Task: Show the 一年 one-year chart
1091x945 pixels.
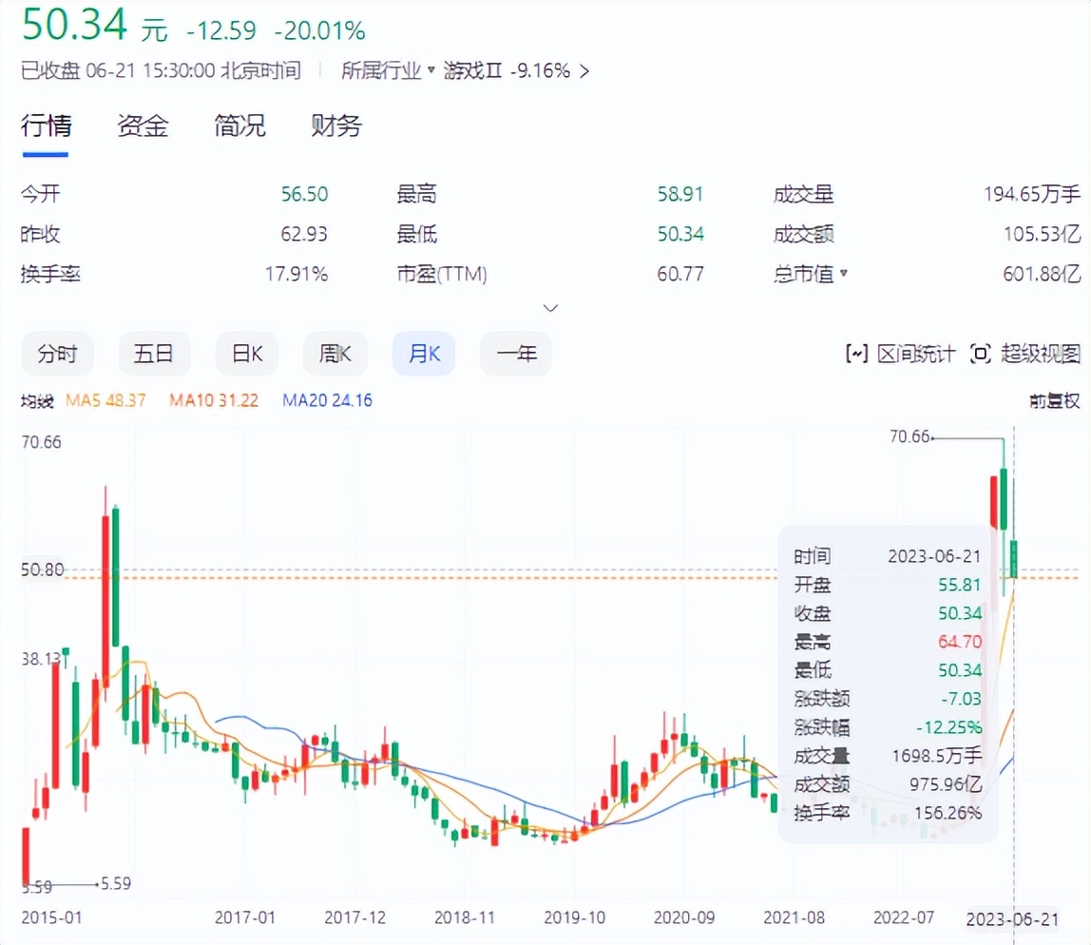Action: [x=515, y=353]
